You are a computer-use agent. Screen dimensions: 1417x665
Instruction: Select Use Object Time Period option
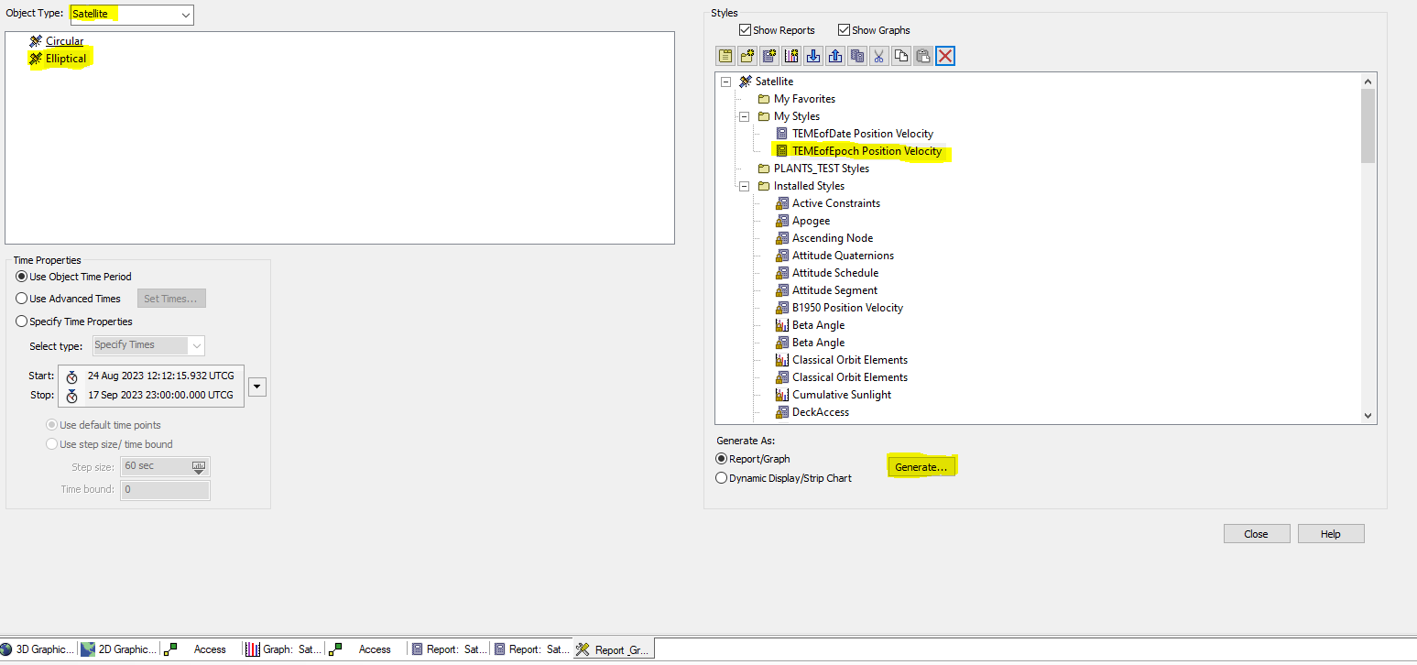click(22, 277)
